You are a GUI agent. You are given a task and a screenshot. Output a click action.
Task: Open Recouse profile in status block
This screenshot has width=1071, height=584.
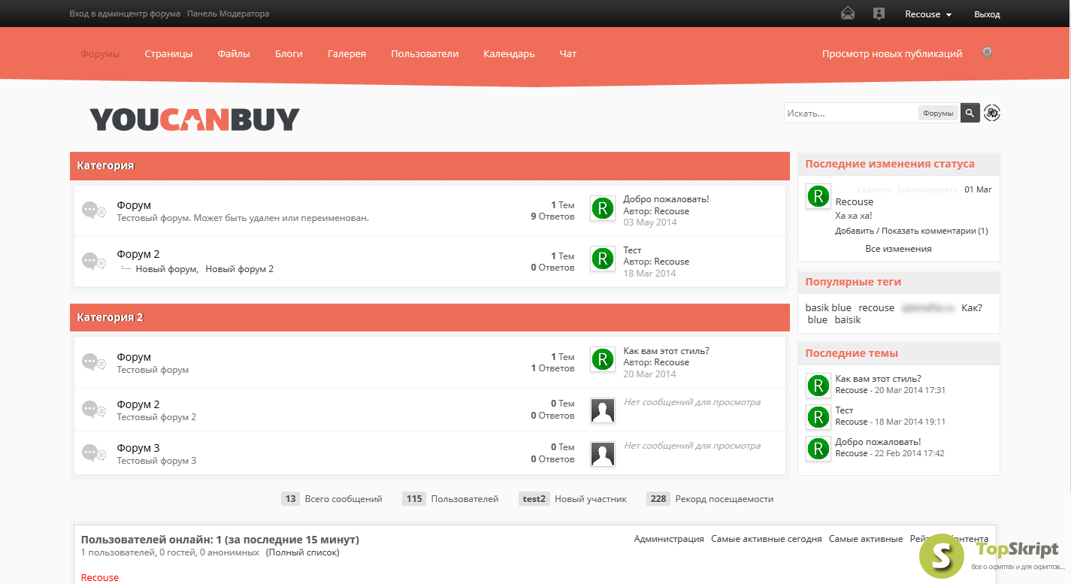tap(855, 201)
